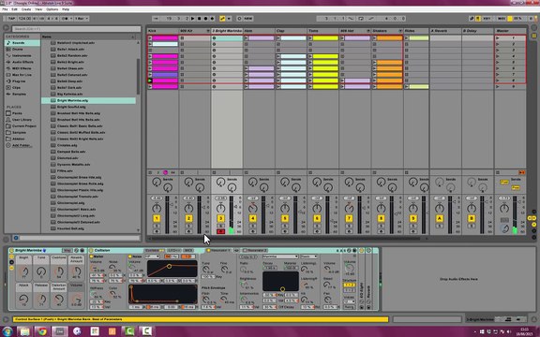Toggle Return A track activator

click(x=439, y=218)
